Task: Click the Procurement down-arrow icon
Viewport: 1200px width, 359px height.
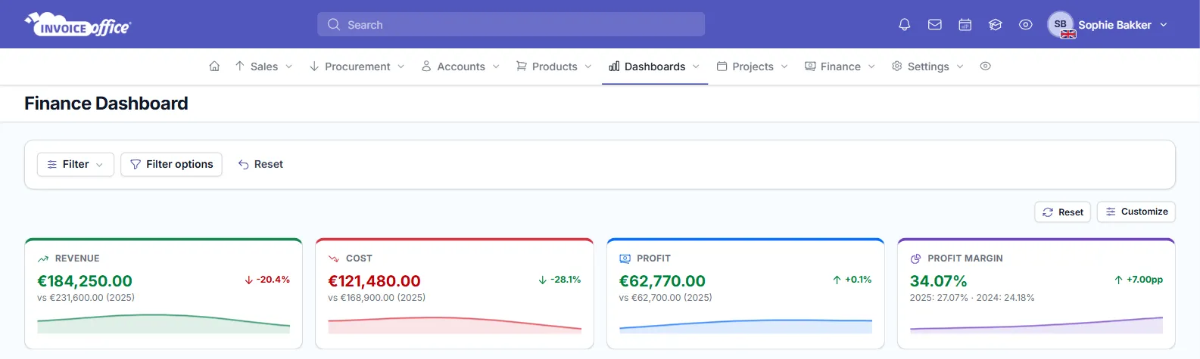Action: [313, 67]
